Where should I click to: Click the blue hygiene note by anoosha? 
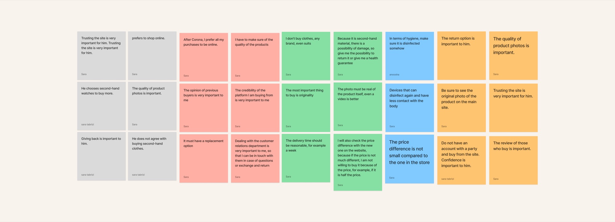[409, 56]
